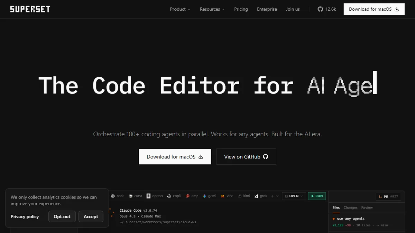
Task: Accept the analytics cookies
Action: point(91,216)
